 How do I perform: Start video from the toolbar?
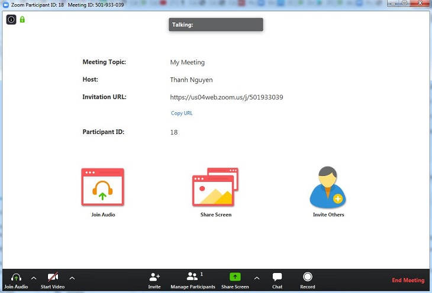coord(53,281)
